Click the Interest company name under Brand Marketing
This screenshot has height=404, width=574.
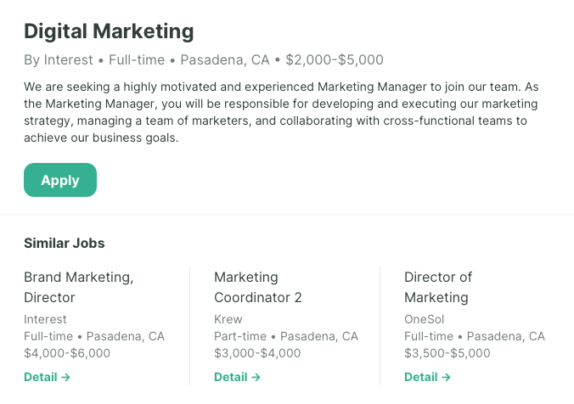pos(44,319)
